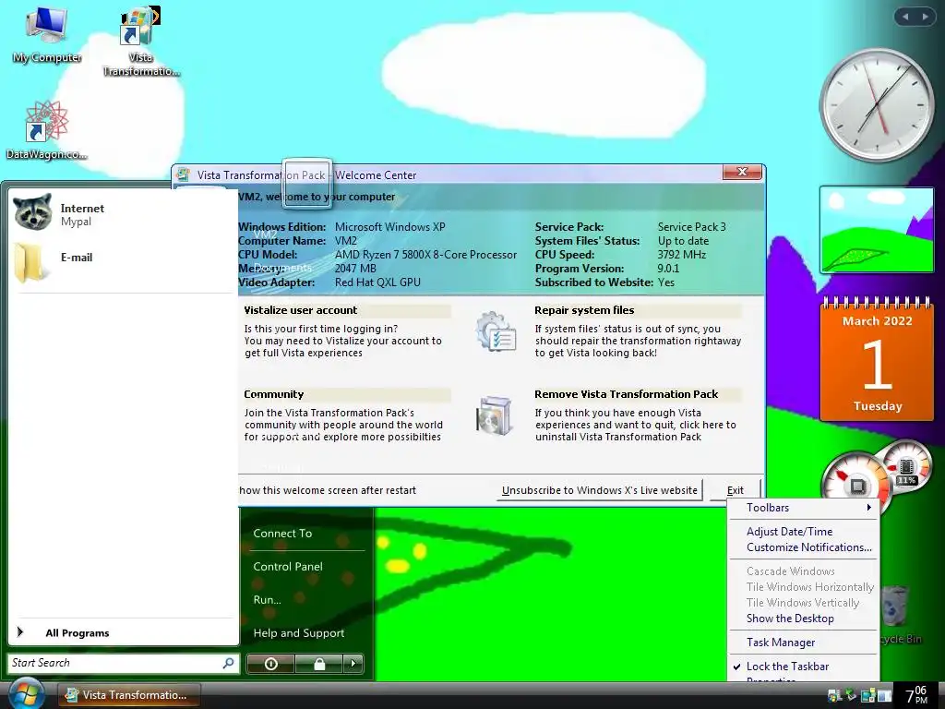Click the Community heading link

pos(273,394)
